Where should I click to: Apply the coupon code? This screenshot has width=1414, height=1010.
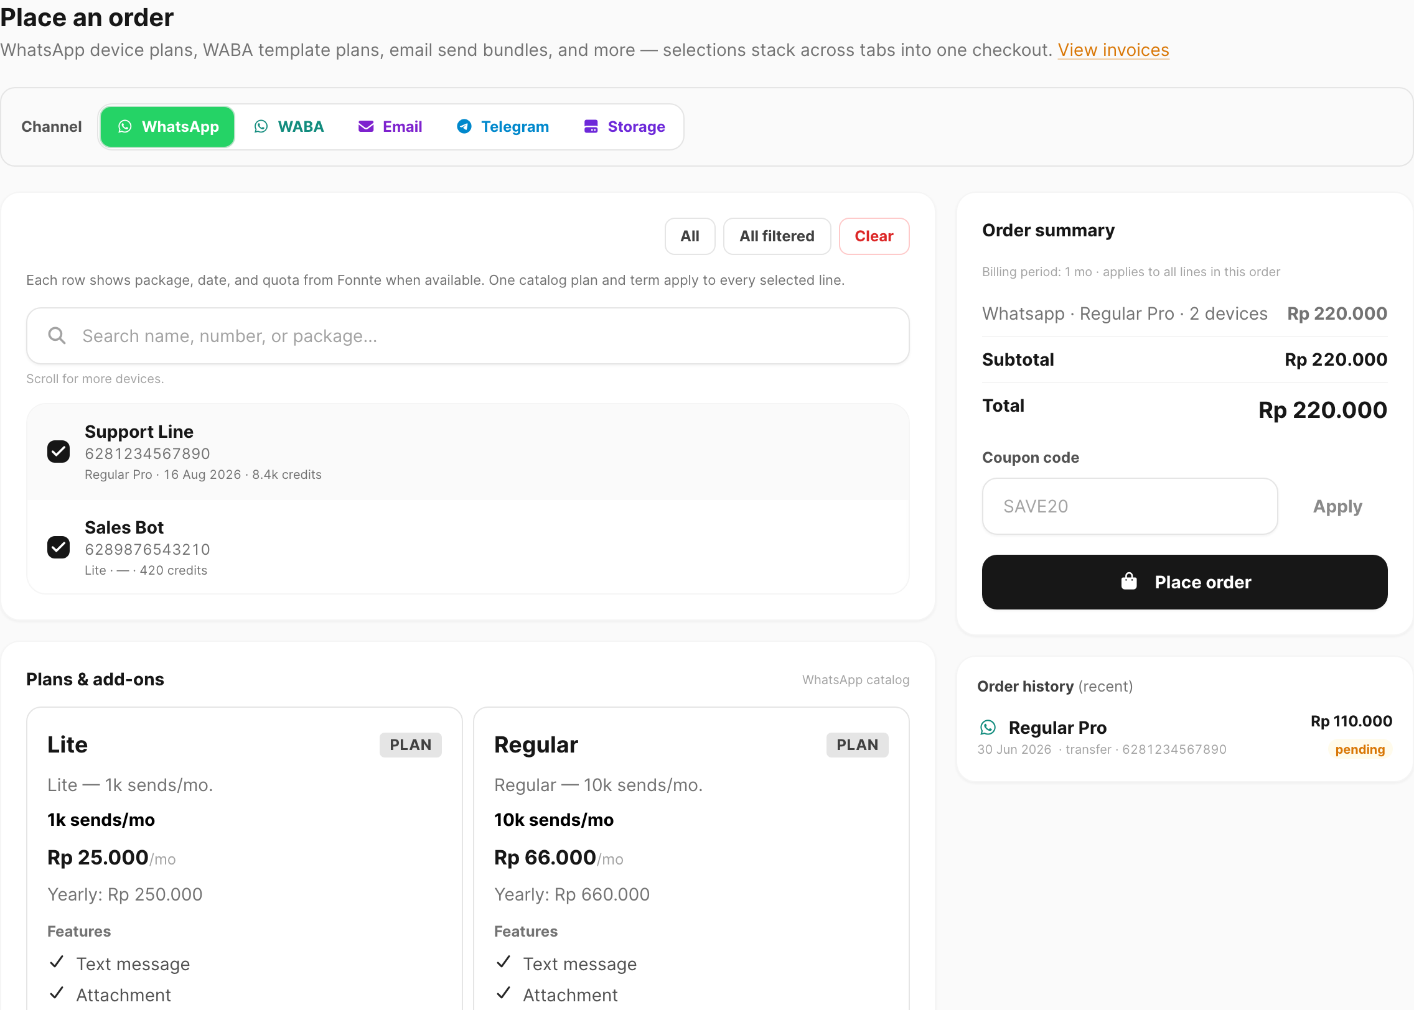(x=1337, y=506)
